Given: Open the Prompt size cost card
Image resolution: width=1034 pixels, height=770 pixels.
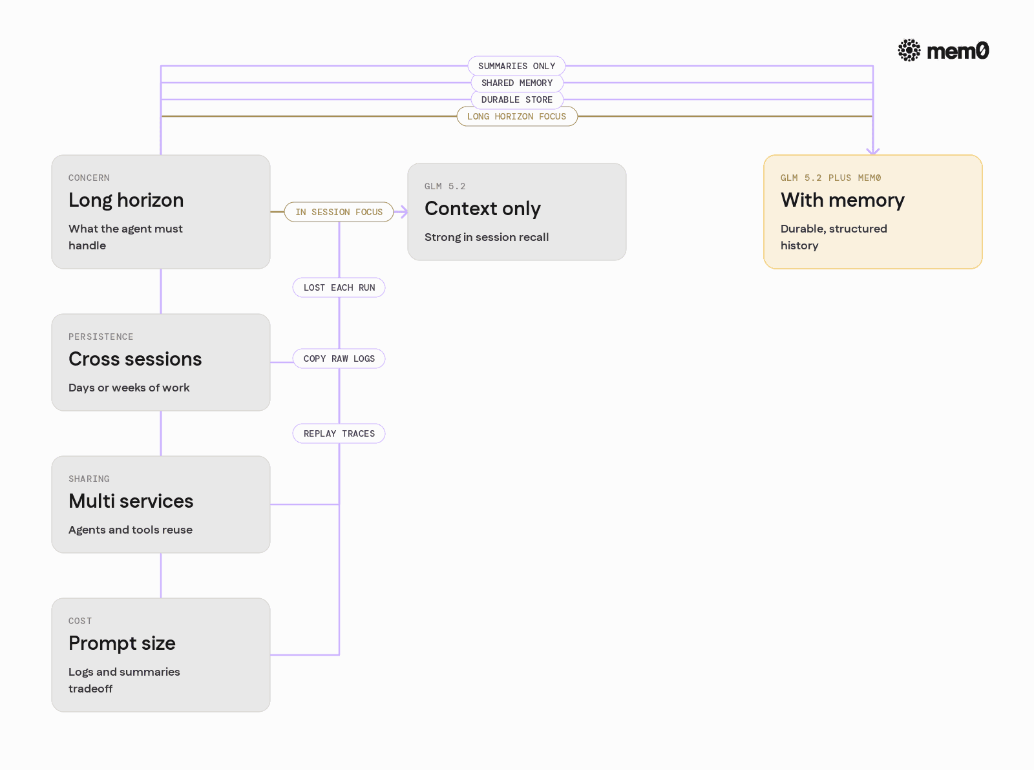Looking at the screenshot, I should [x=161, y=655].
